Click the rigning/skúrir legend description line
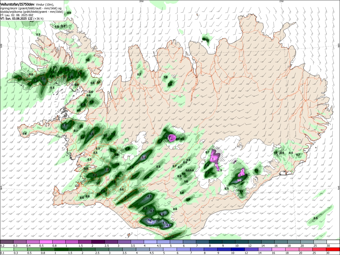This screenshot has width=340, height=255. tap(31, 8)
